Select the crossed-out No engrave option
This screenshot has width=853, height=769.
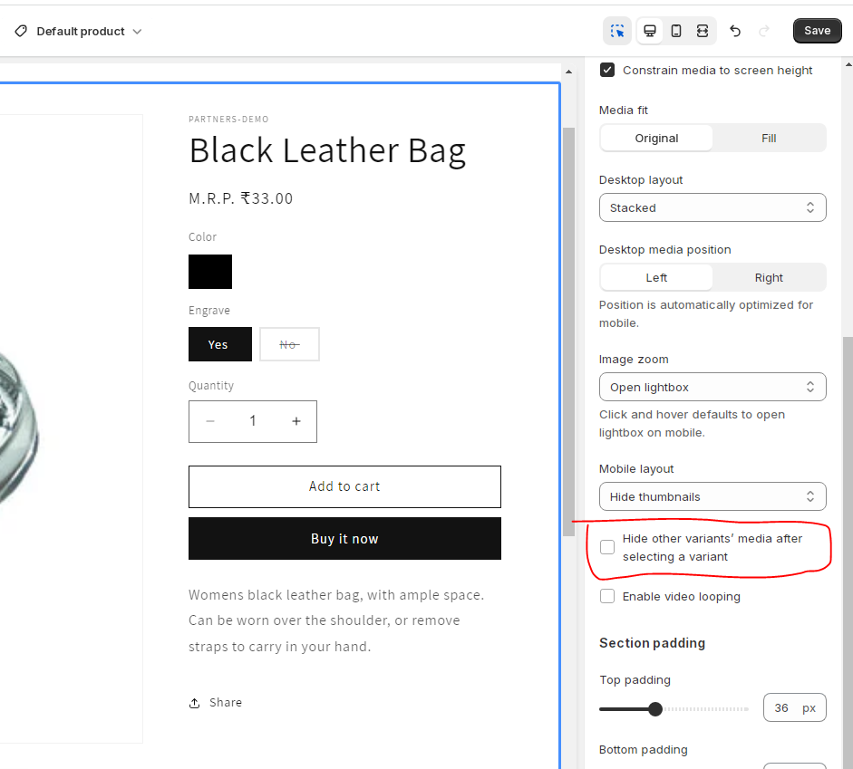click(289, 344)
